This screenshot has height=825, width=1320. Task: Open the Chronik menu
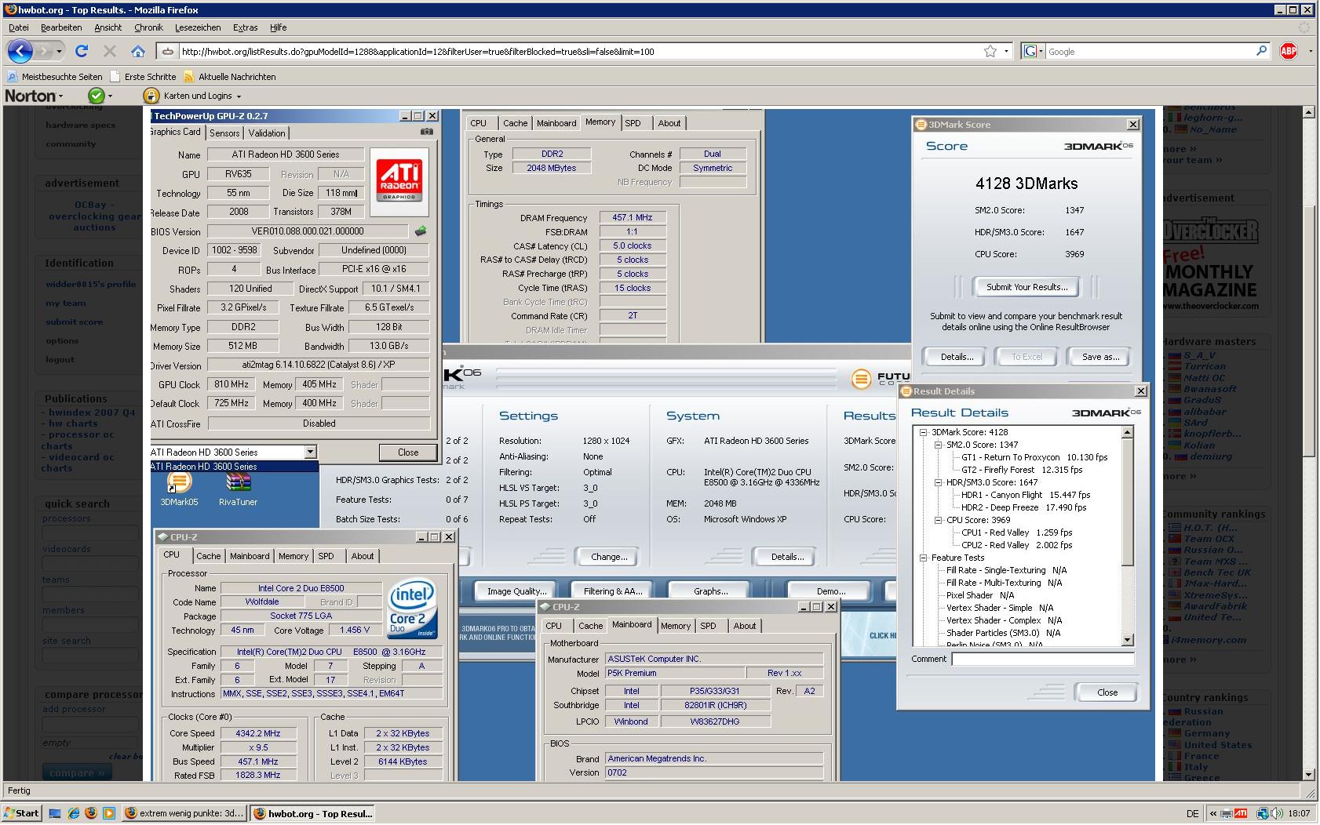[x=148, y=27]
